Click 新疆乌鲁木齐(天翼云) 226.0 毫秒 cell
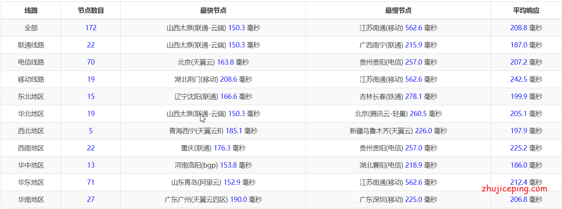Viewport: 562px width, 209px height. tap(398, 131)
